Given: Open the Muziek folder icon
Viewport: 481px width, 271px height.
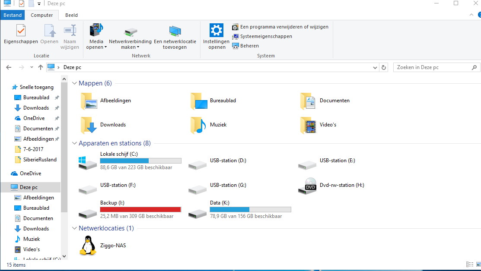Looking at the screenshot, I should [x=198, y=125].
